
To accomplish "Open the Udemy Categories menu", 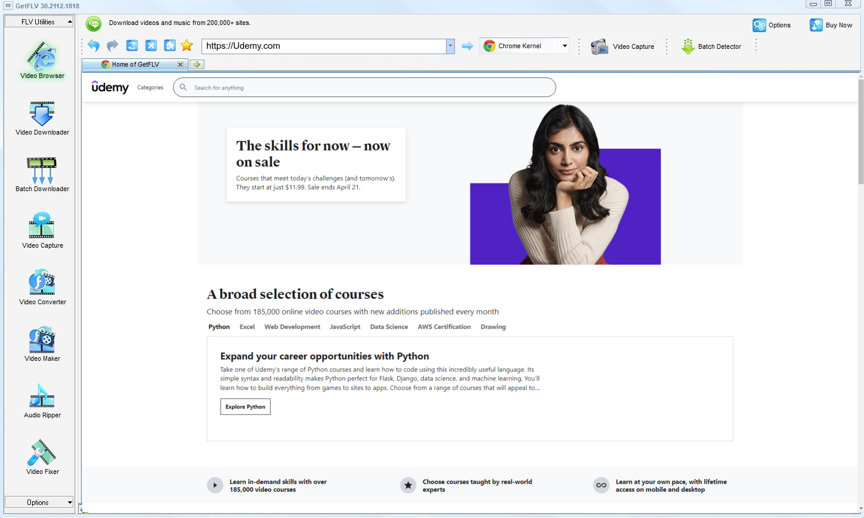I will click(150, 88).
